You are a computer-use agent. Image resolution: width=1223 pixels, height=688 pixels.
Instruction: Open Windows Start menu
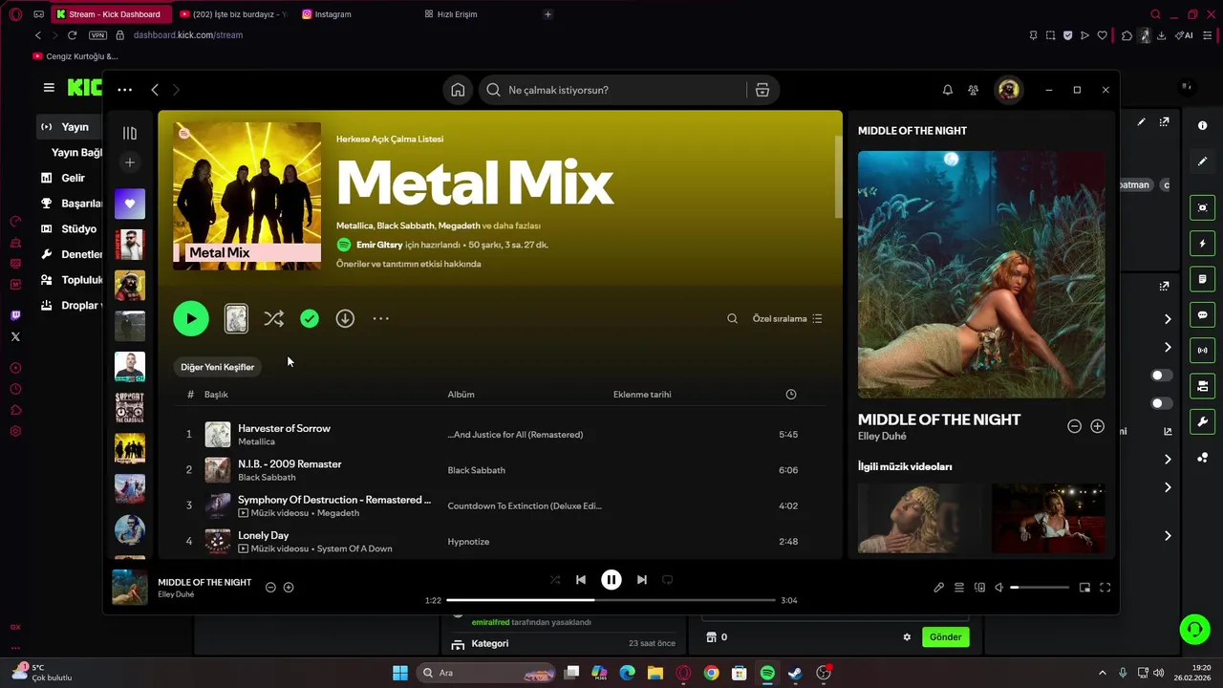click(x=400, y=673)
